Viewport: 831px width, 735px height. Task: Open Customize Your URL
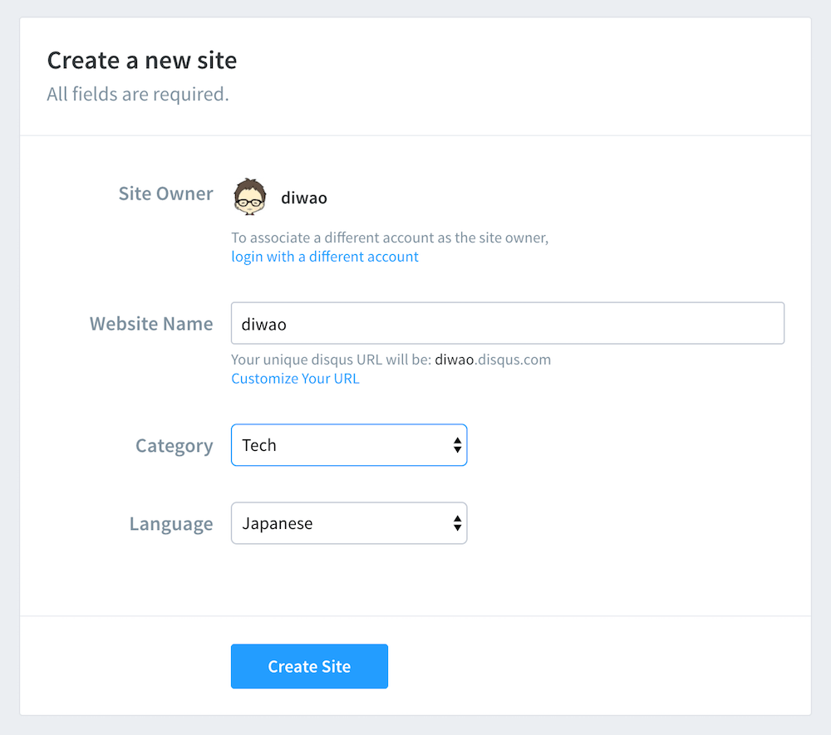295,379
